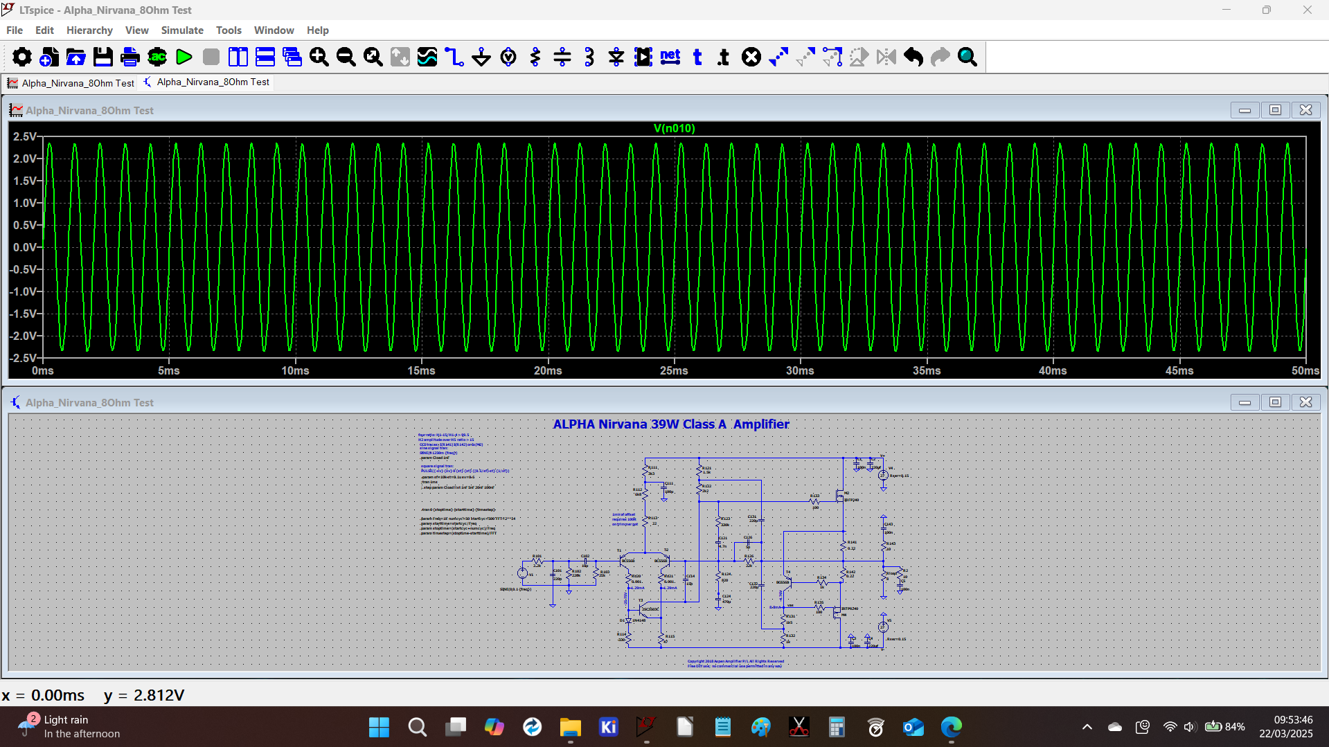Image resolution: width=1329 pixels, height=747 pixels.
Task: Tile windows horizontally
Action: (265, 57)
